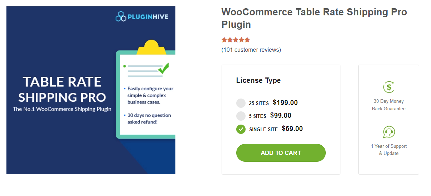This screenshot has width=431, height=196.
Task: Select the Single Site license option
Action: [241, 129]
